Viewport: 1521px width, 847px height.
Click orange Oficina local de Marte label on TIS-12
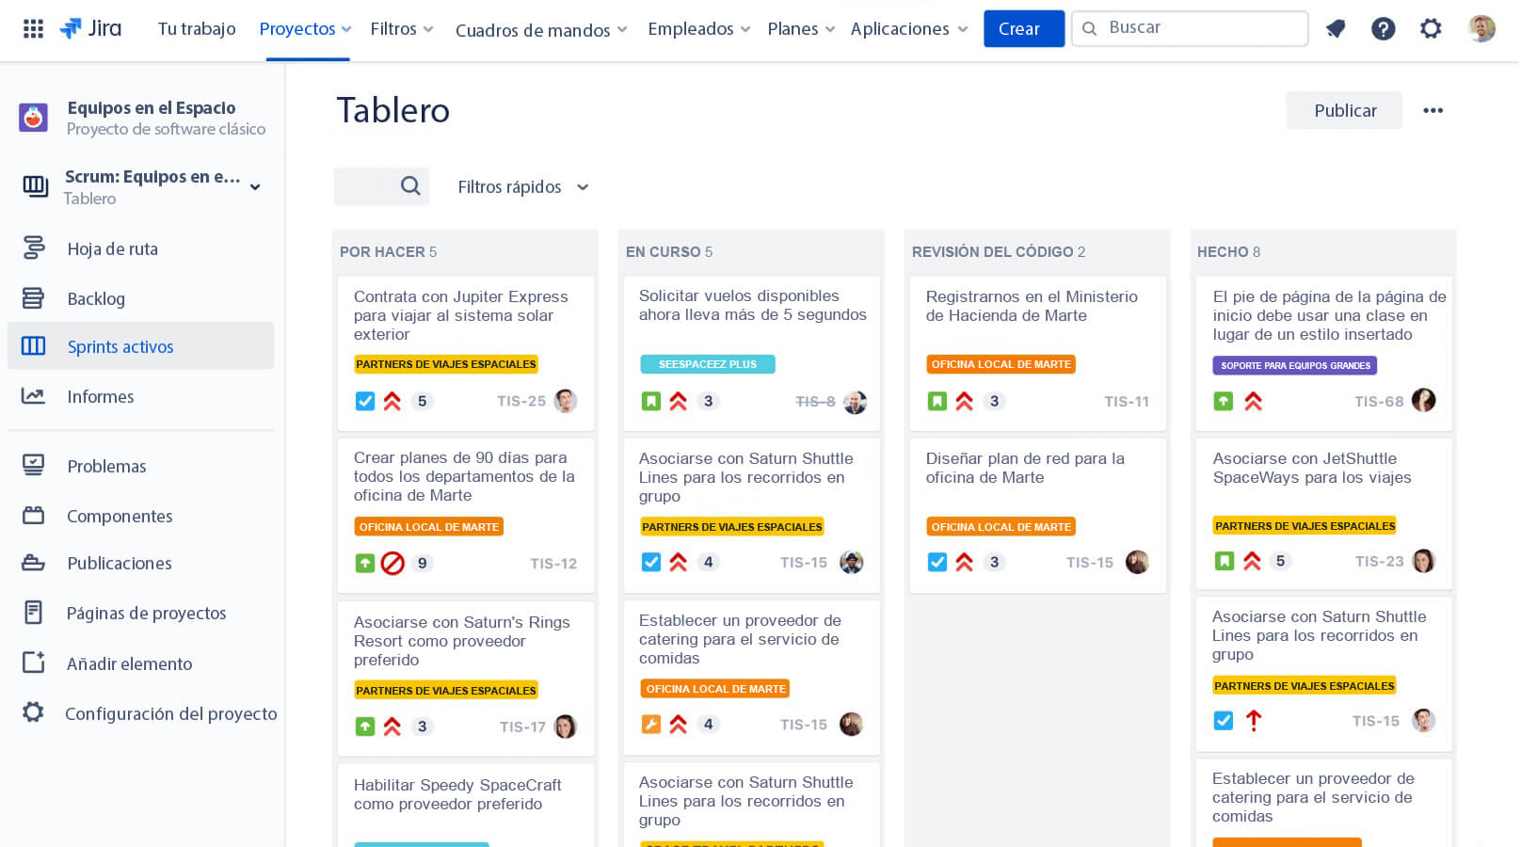pyautogui.click(x=429, y=527)
